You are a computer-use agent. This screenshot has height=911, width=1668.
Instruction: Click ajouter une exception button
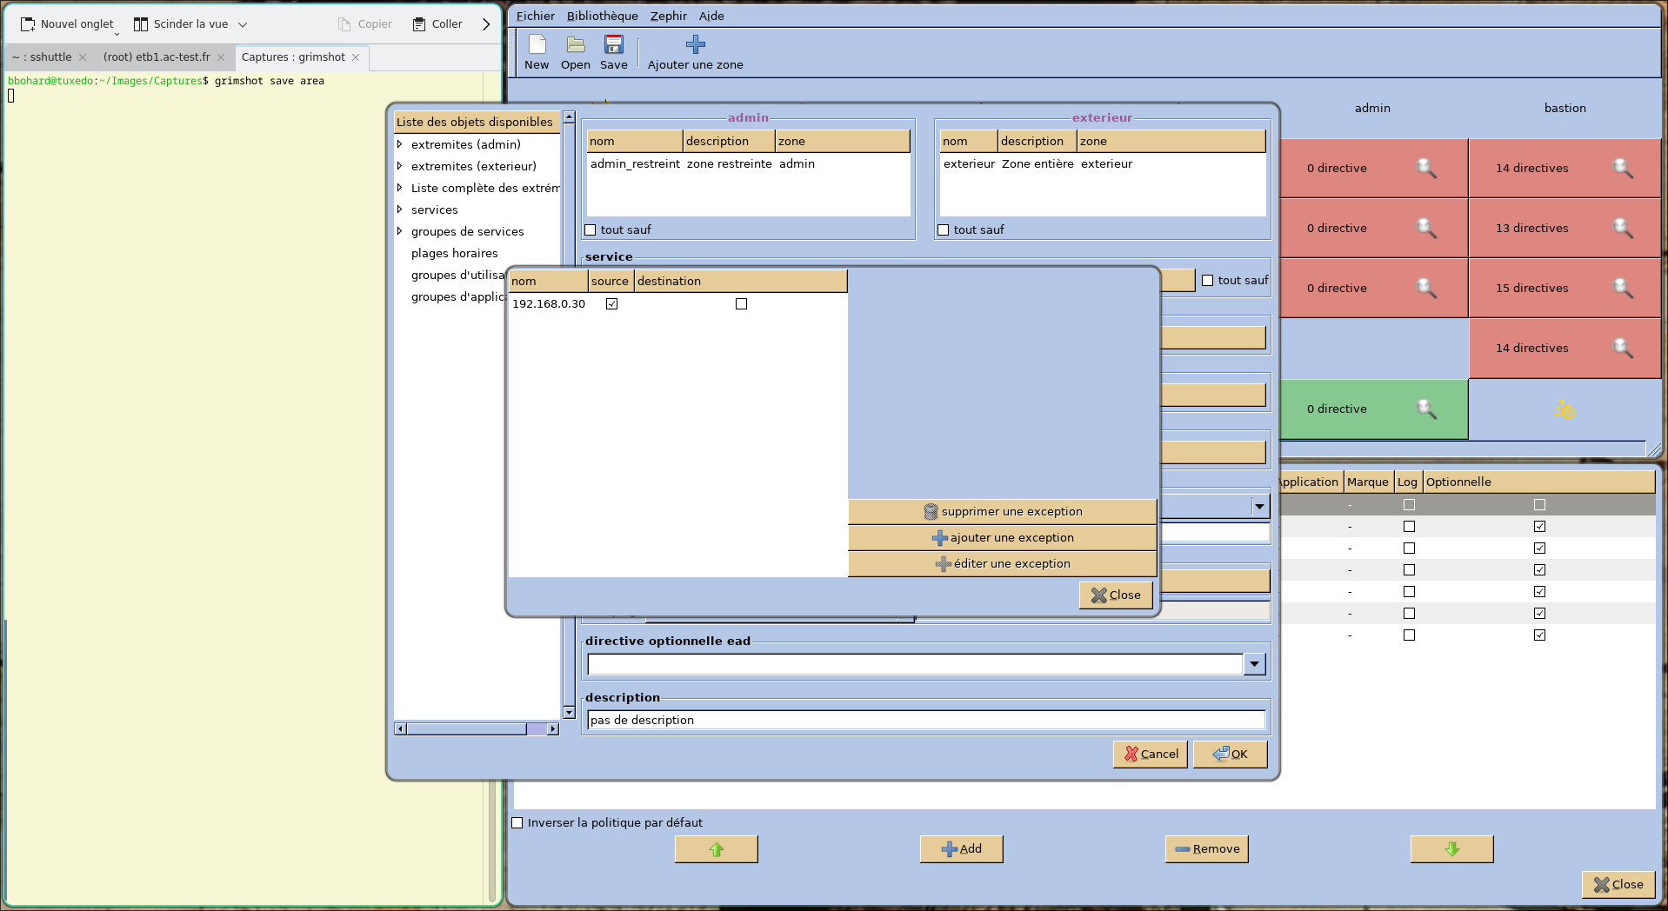coord(1002,538)
